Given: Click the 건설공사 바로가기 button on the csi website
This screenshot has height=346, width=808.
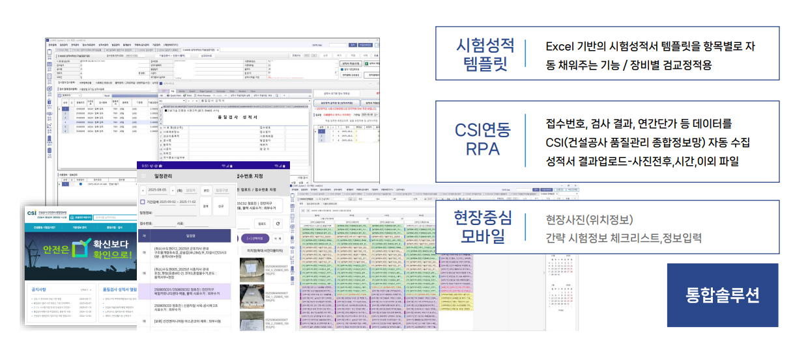Looking at the screenshot, I should [80, 217].
